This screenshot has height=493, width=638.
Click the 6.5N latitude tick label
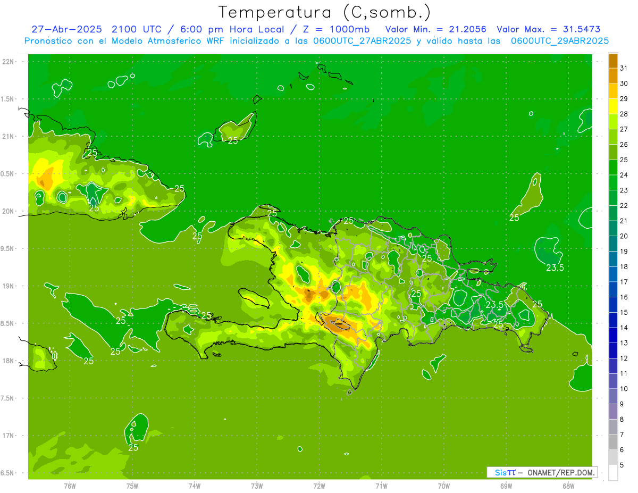click(8, 473)
